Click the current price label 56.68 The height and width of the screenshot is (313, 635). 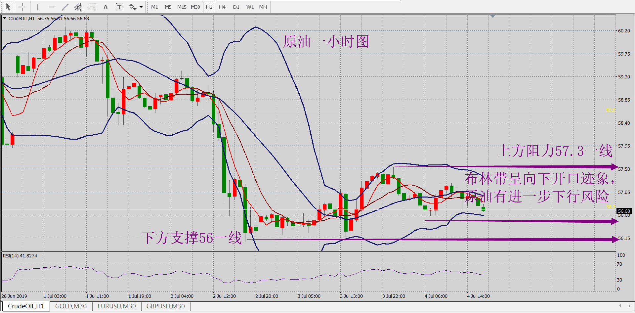click(624, 211)
